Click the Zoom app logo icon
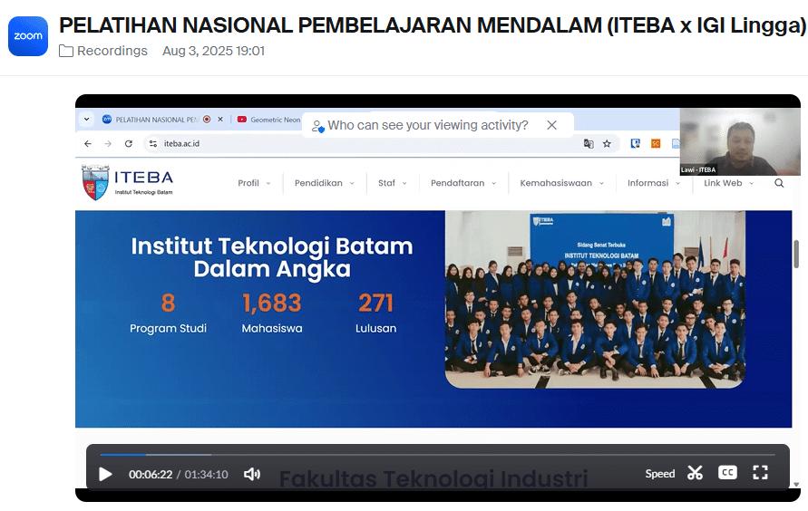 [x=28, y=36]
